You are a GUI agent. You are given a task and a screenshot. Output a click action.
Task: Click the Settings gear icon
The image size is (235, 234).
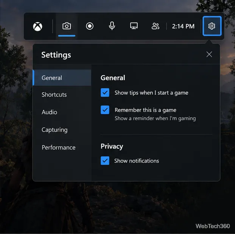click(212, 26)
